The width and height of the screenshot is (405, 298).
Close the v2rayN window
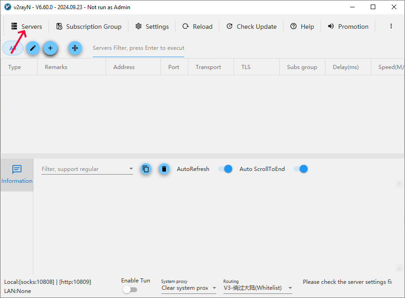[394, 7]
